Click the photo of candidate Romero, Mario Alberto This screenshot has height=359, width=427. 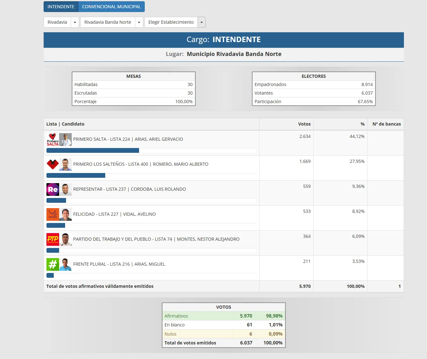click(x=66, y=164)
